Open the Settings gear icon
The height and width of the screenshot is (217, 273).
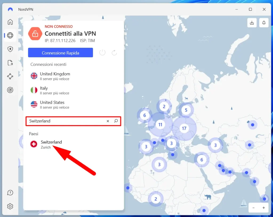click(x=10, y=206)
